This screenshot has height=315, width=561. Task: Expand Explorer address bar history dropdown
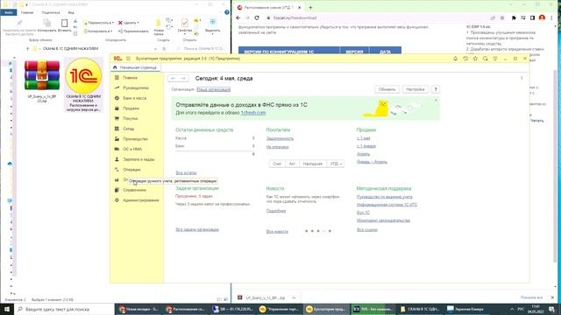(x=156, y=49)
